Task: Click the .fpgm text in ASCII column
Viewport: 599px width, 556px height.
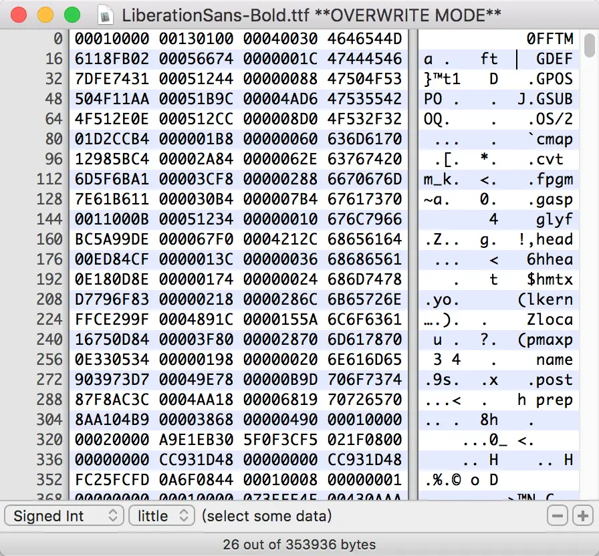Action: point(550,179)
